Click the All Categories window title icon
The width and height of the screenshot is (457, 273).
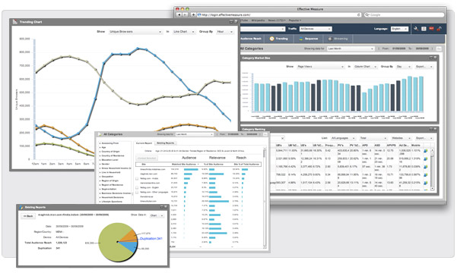[100, 134]
